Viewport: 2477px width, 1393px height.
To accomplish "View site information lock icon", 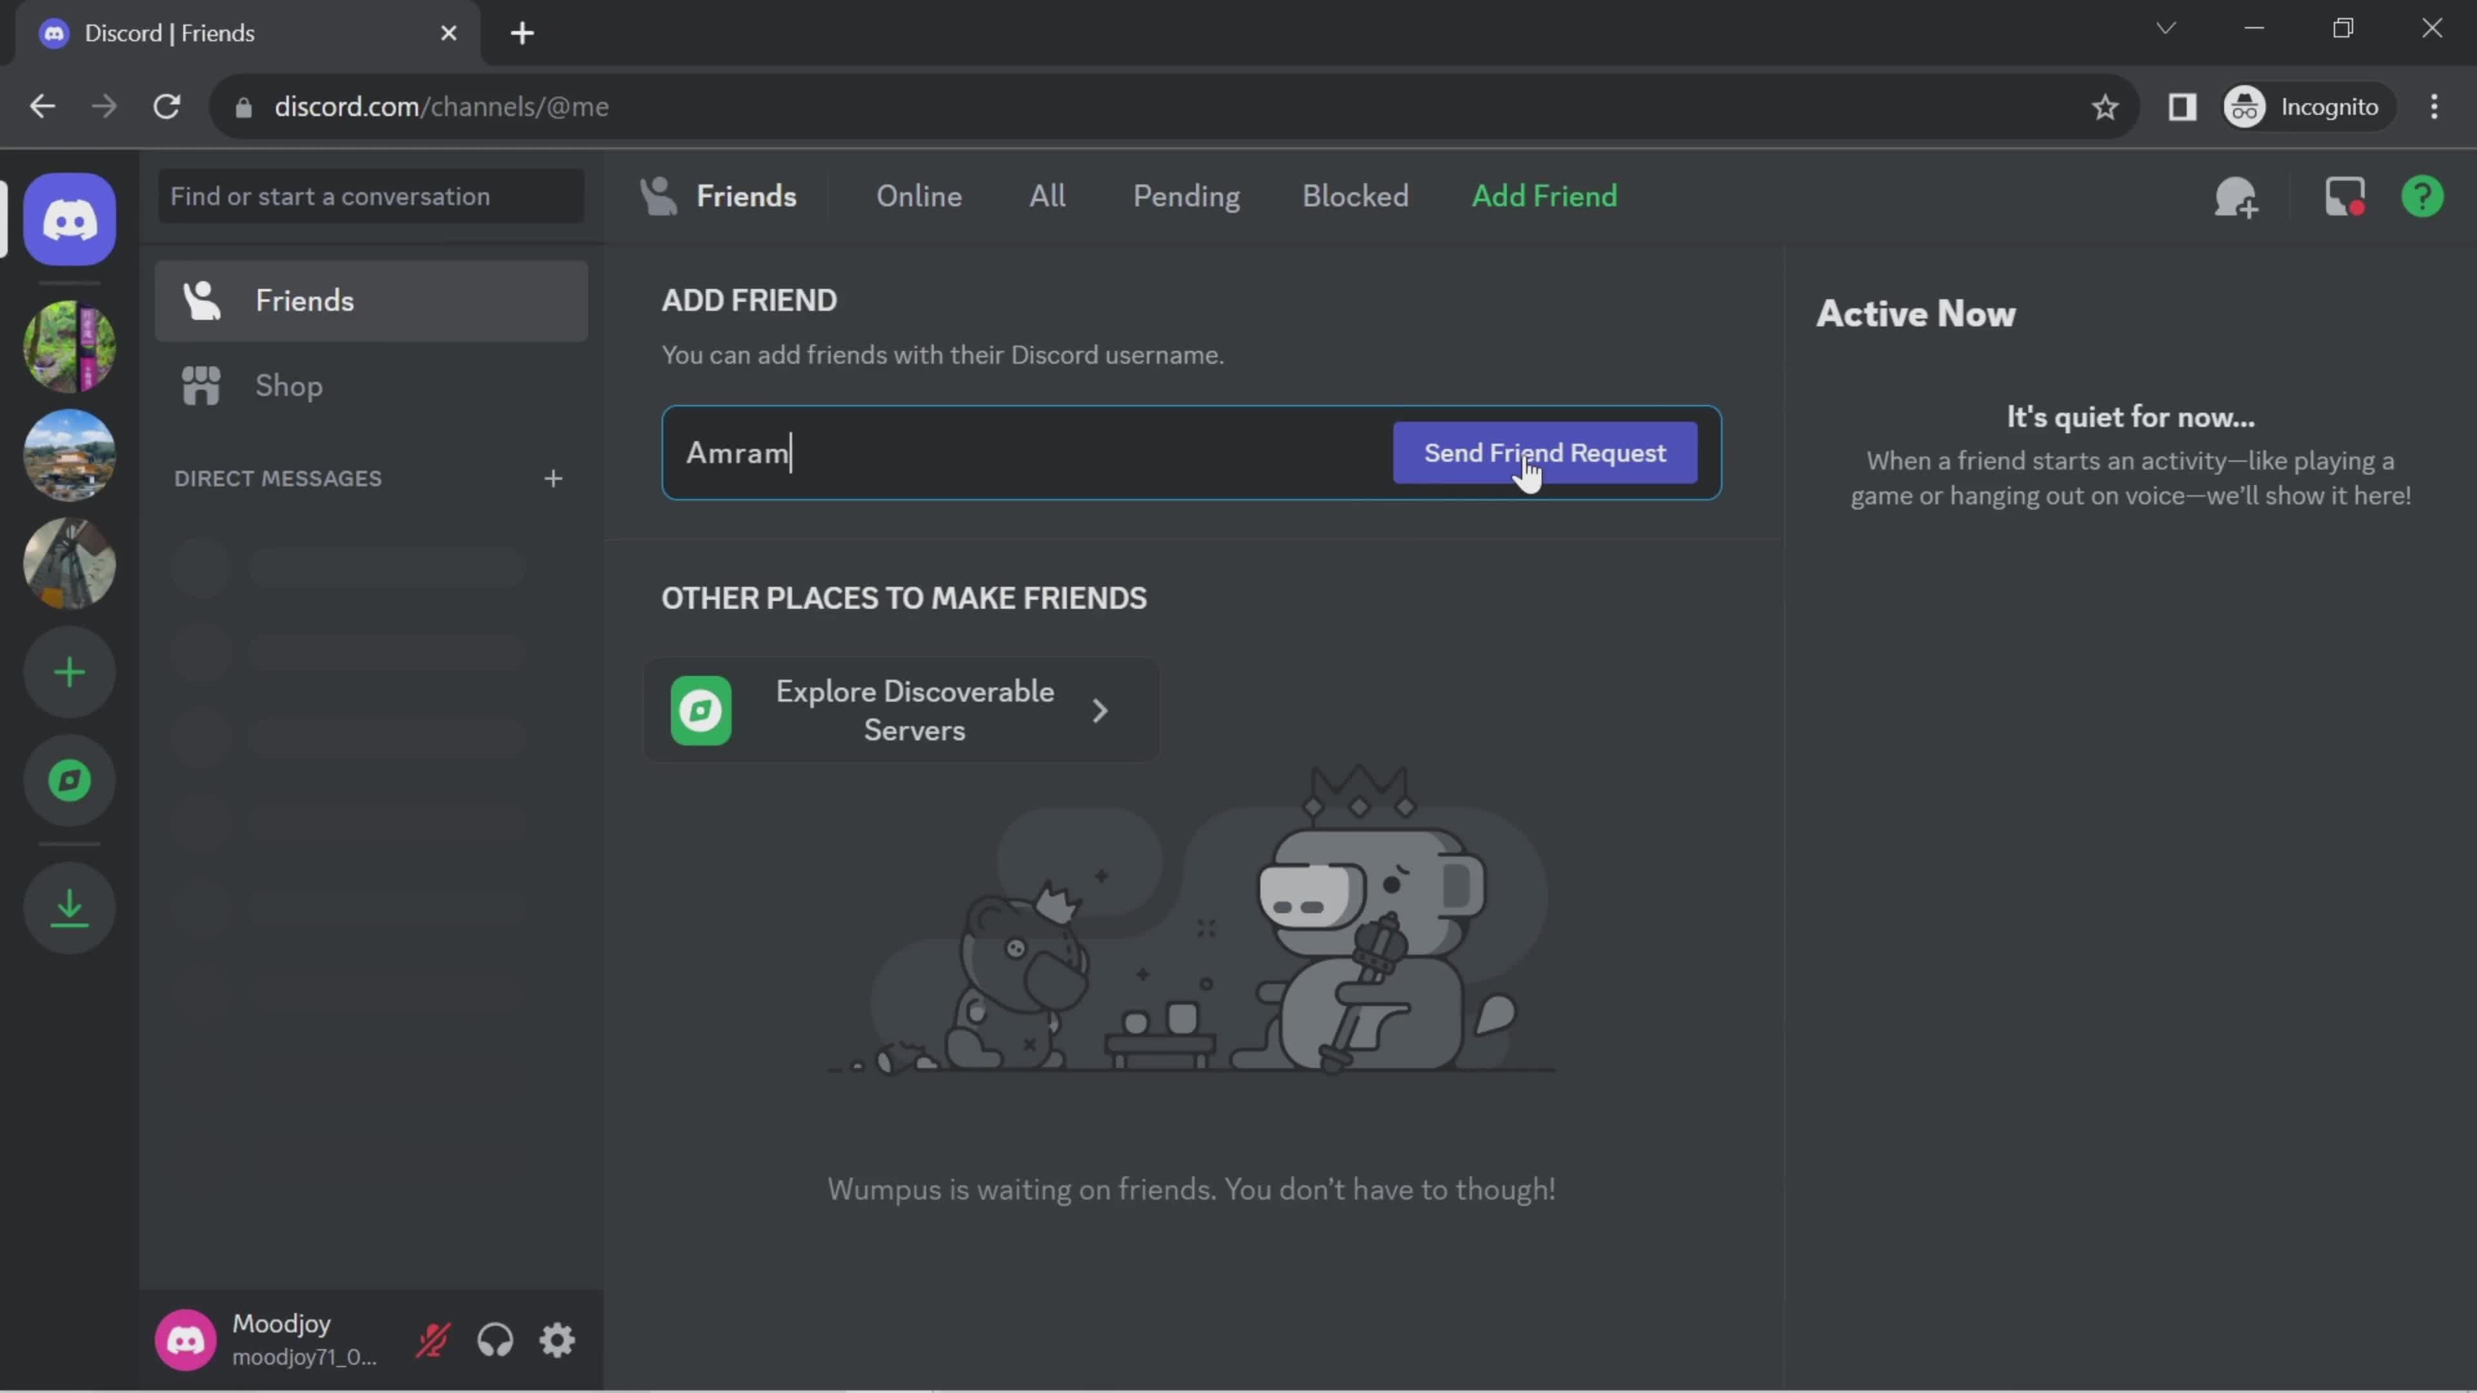I will (x=243, y=106).
